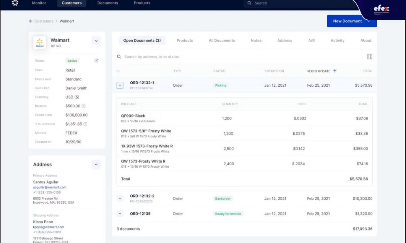Click the documents search magnifier icon

click(x=119, y=57)
